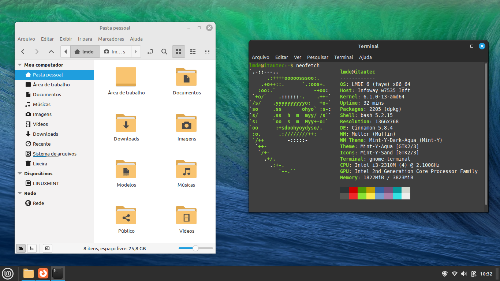Launch Firefox from taskbar
This screenshot has height=281, width=500.
pyautogui.click(x=43, y=273)
